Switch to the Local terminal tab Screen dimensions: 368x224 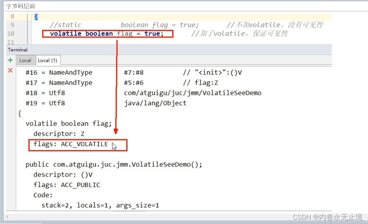click(25, 60)
